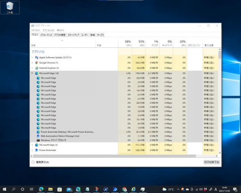Viewport: 241px width, 193px height.
Task: Click the Power Automate arrow icon on taskbar
Action: (115, 189)
